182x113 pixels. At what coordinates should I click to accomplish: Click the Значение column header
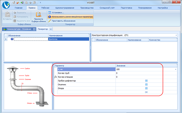tap(147, 66)
